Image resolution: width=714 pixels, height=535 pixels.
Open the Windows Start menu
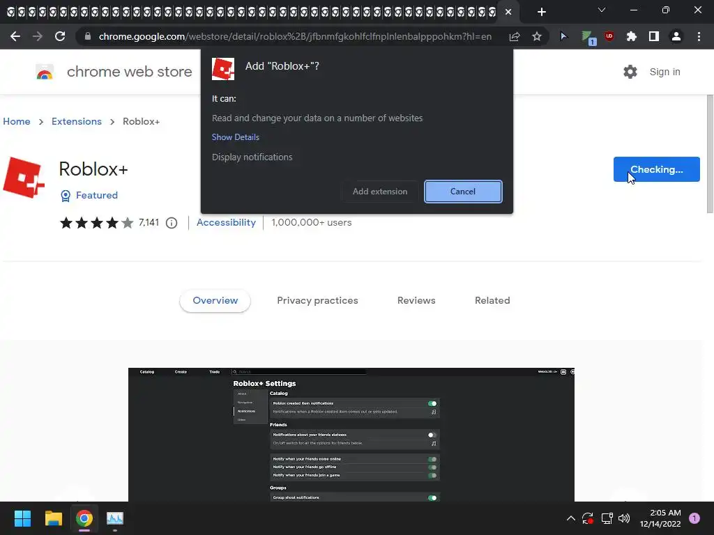pos(22,518)
